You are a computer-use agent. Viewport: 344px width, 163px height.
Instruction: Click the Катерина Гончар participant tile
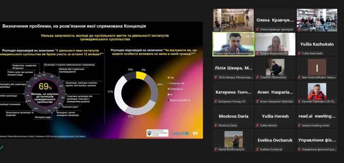click(233, 92)
